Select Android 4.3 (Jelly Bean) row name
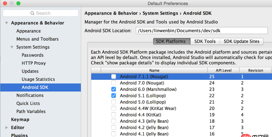 tap(144, 121)
